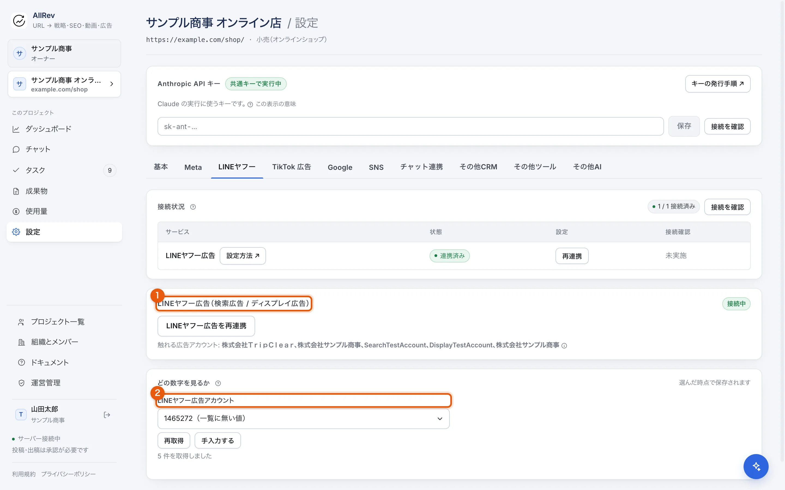The image size is (785, 490).
Task: Switch to the その他AI tab
Action: coord(587,167)
